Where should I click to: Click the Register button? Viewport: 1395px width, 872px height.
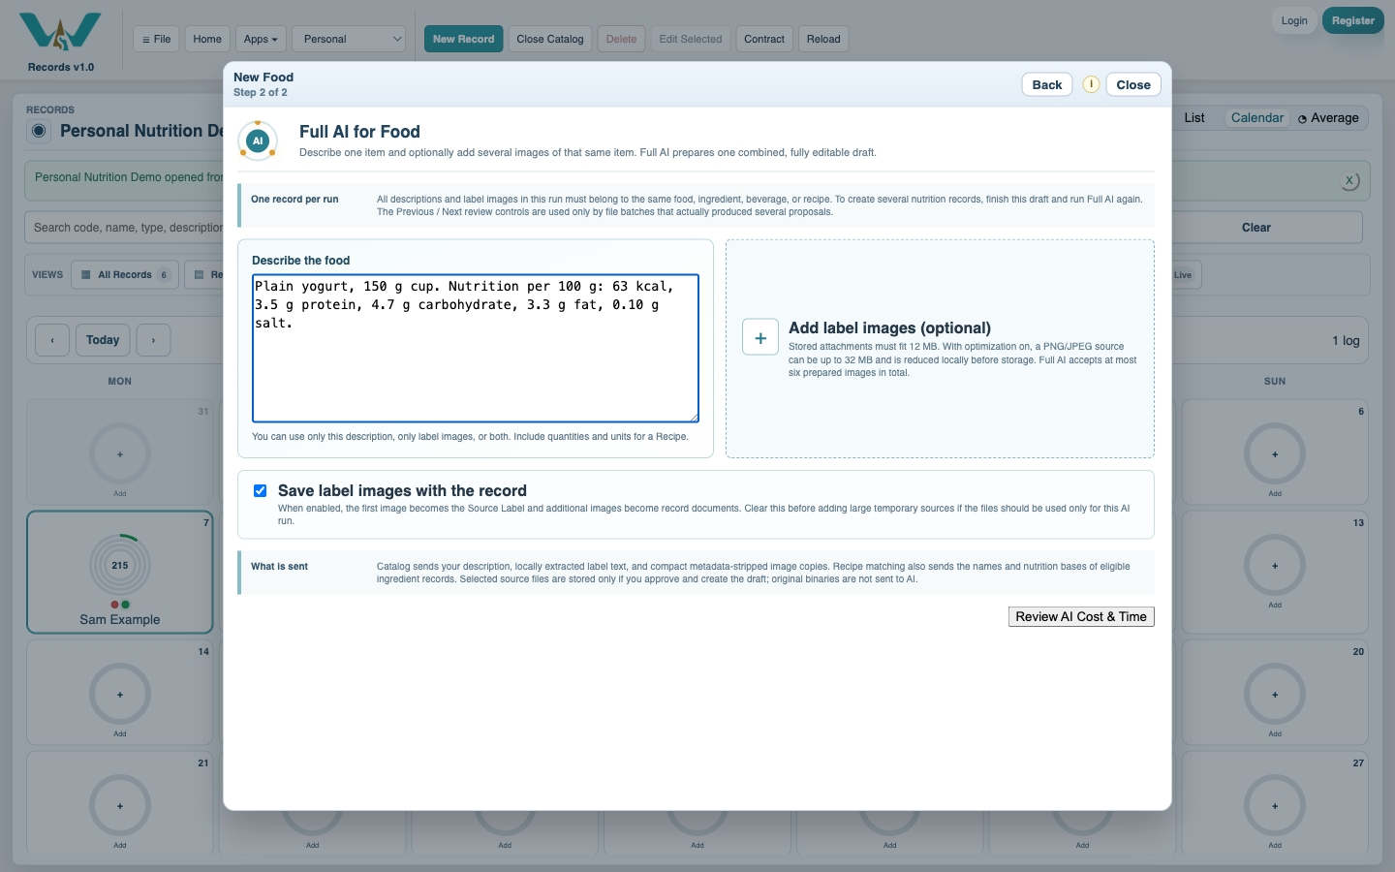[1353, 20]
